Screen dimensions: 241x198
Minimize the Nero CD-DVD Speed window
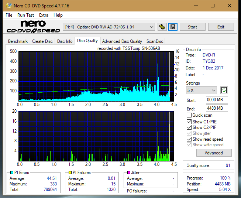point(196,6)
